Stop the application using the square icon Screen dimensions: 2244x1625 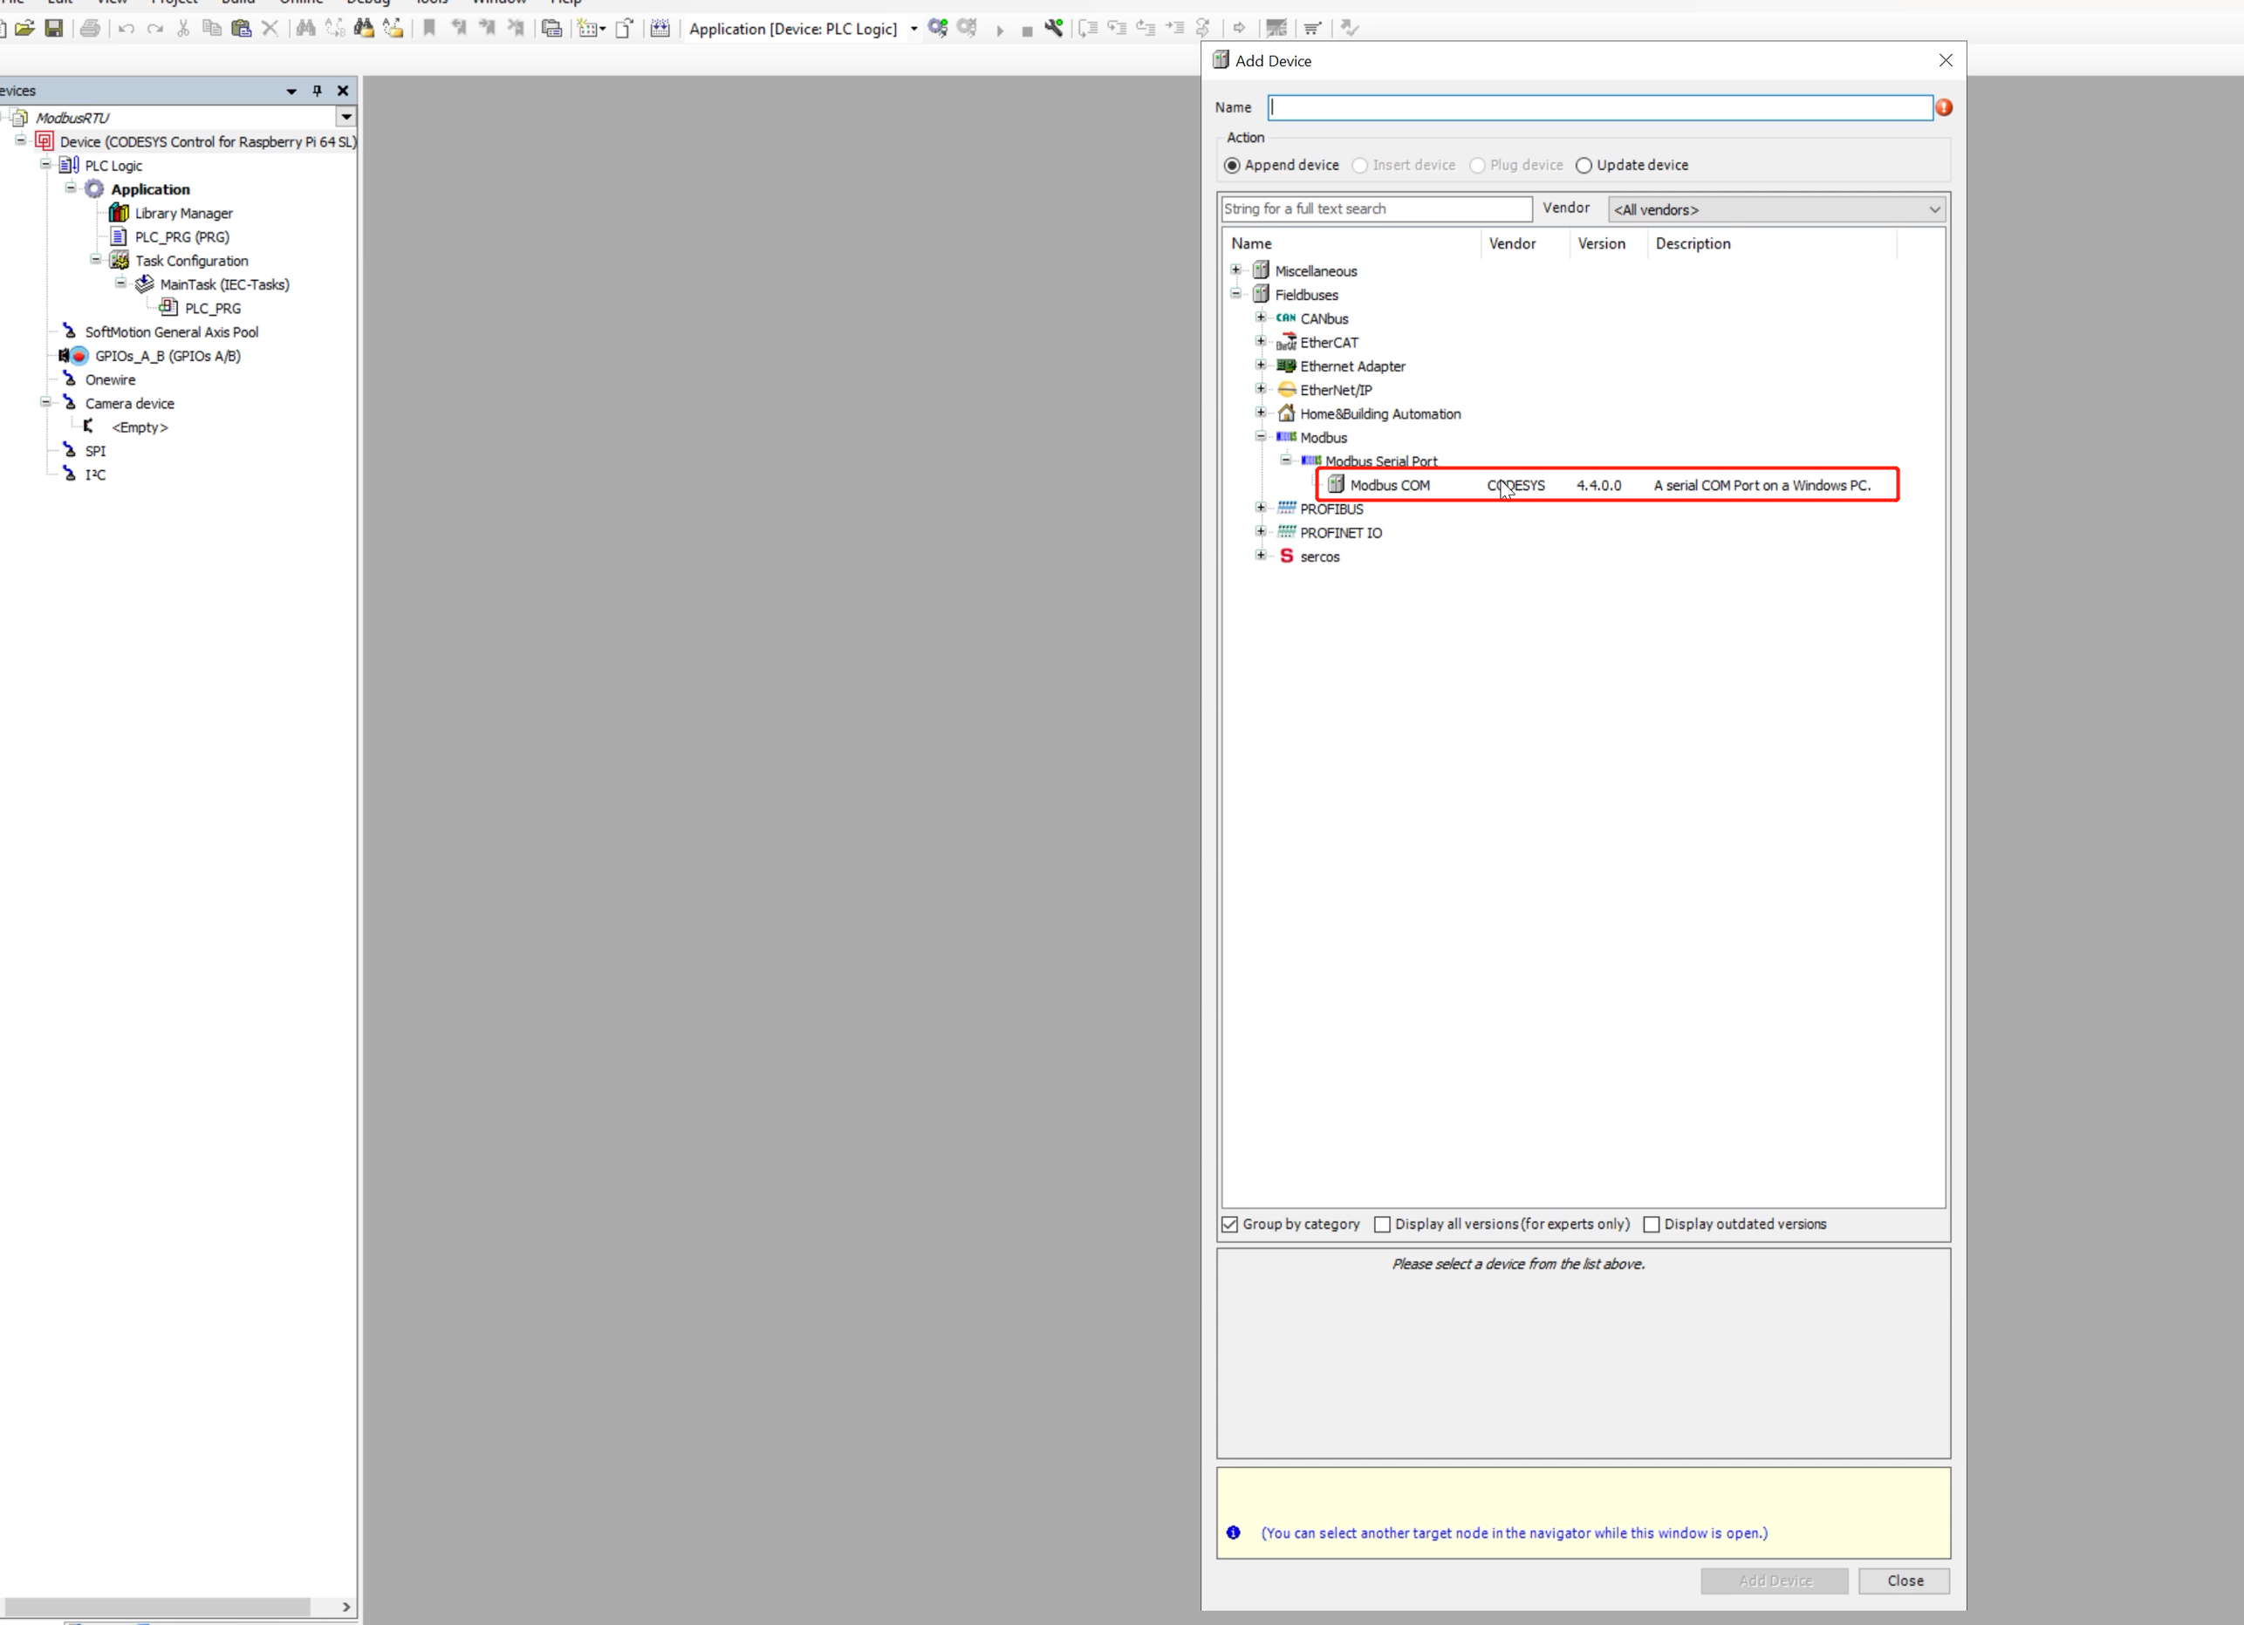1027,31
